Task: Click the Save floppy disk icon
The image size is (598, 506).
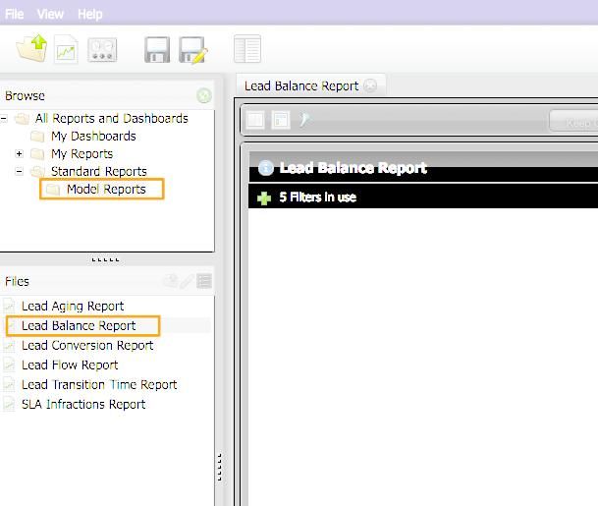Action: (157, 49)
